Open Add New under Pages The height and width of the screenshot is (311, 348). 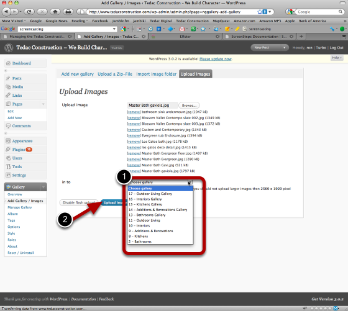coord(15,118)
